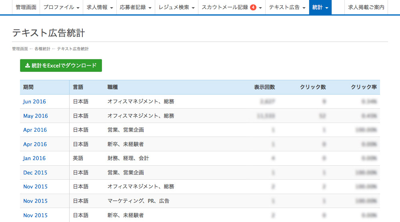
Task: Click the 管理画面 breadcrumb link
Action: (20, 49)
